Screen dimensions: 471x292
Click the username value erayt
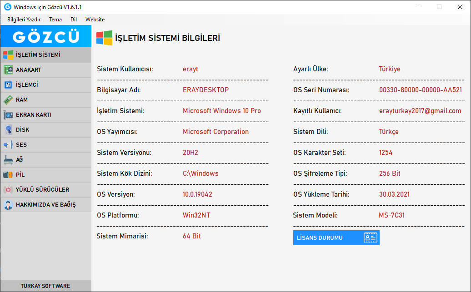pyautogui.click(x=190, y=69)
